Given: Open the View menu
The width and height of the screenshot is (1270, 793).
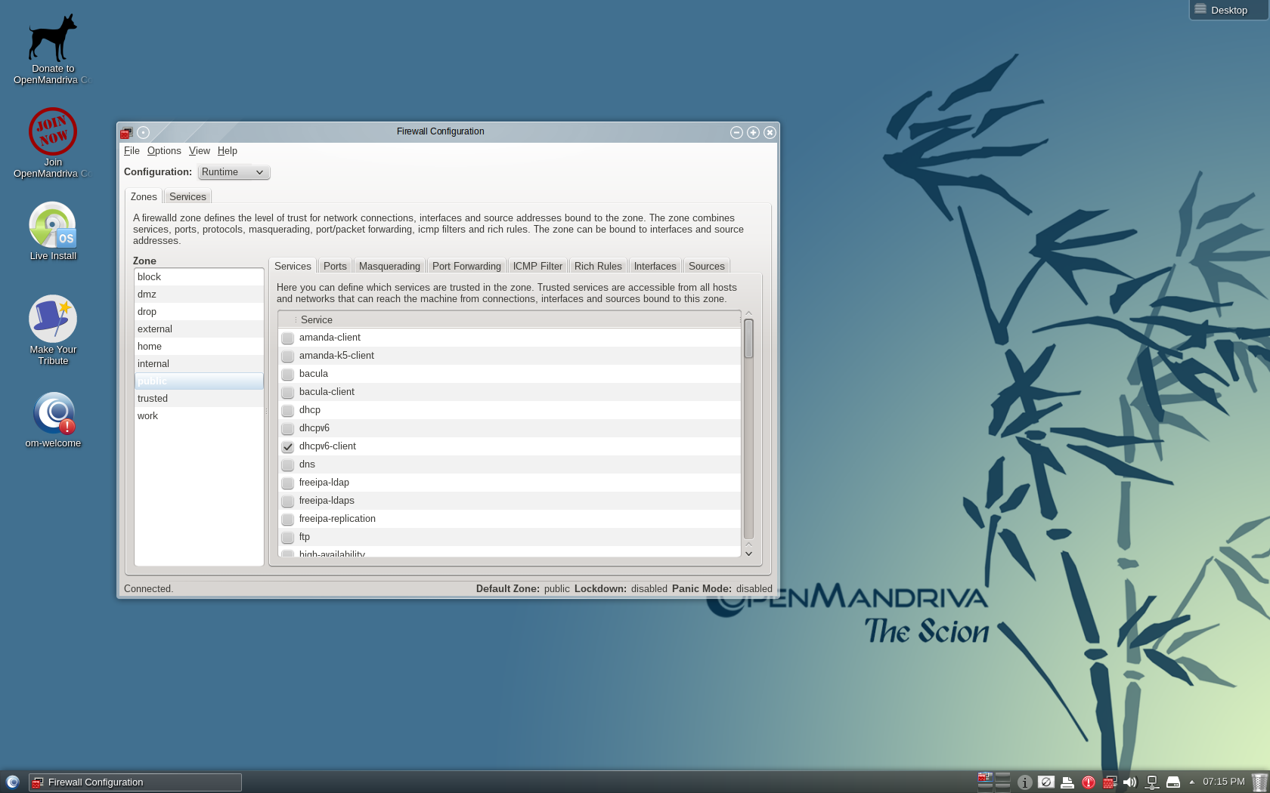Looking at the screenshot, I should (x=200, y=151).
